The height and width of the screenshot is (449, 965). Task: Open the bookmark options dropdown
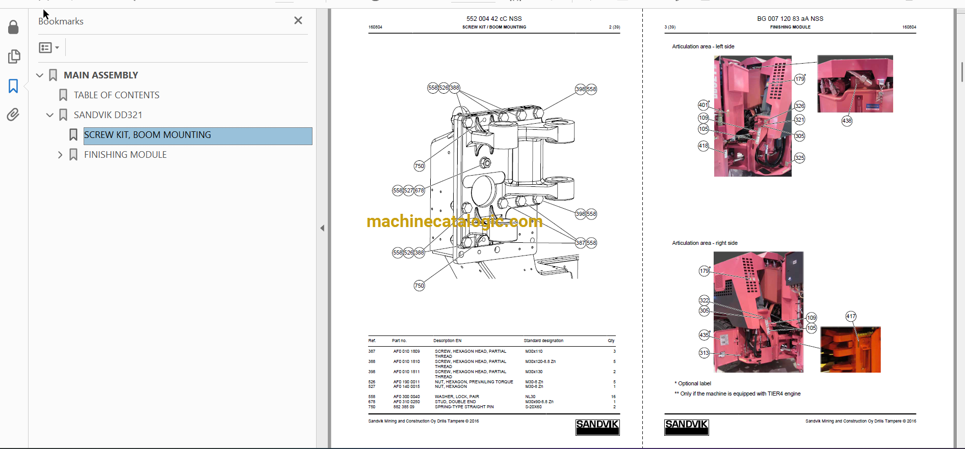click(x=49, y=47)
